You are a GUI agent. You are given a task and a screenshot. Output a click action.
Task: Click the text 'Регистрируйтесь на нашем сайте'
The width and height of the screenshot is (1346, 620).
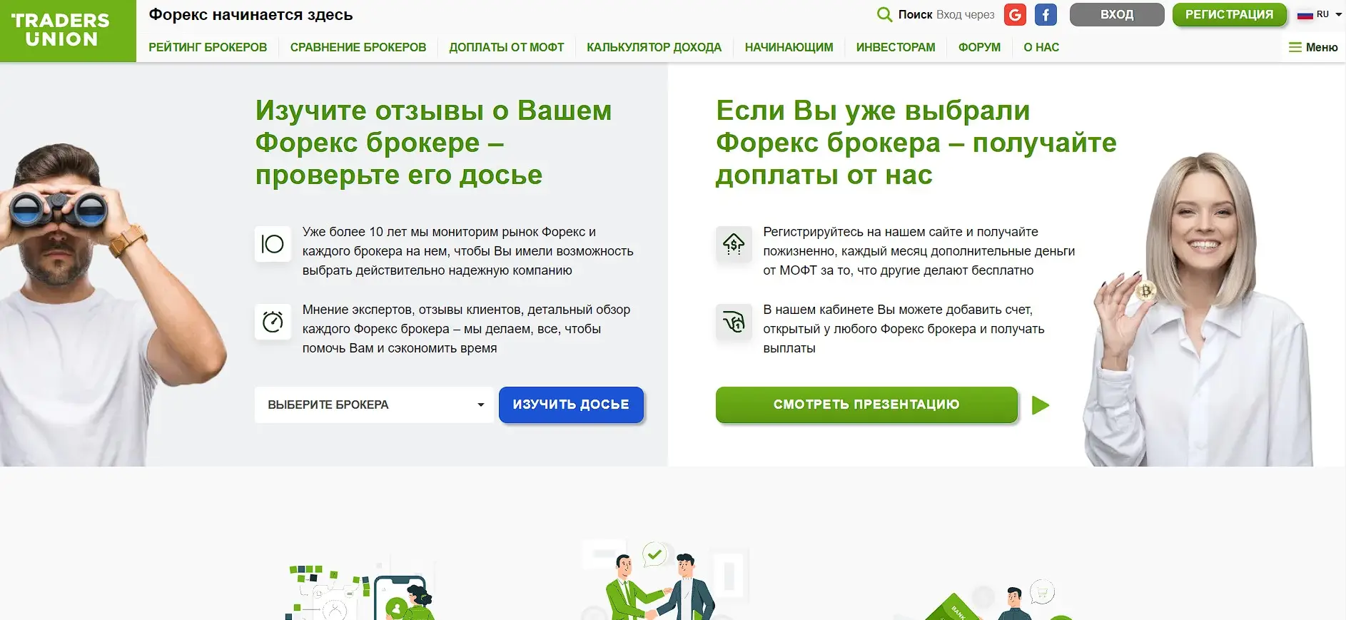(919, 251)
